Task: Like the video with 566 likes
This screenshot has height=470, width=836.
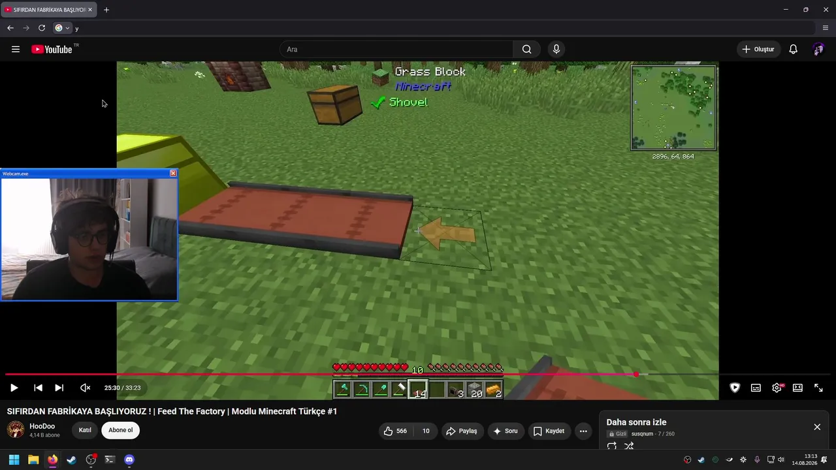Action: click(395, 431)
